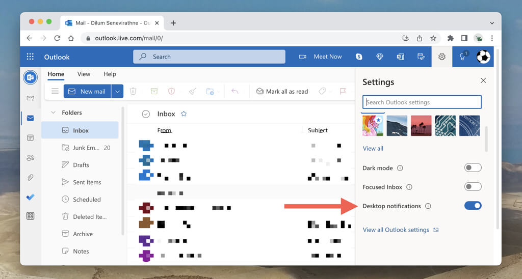Image resolution: width=522 pixels, height=279 pixels.
Task: Open View all Outlook settings link
Action: click(401, 230)
